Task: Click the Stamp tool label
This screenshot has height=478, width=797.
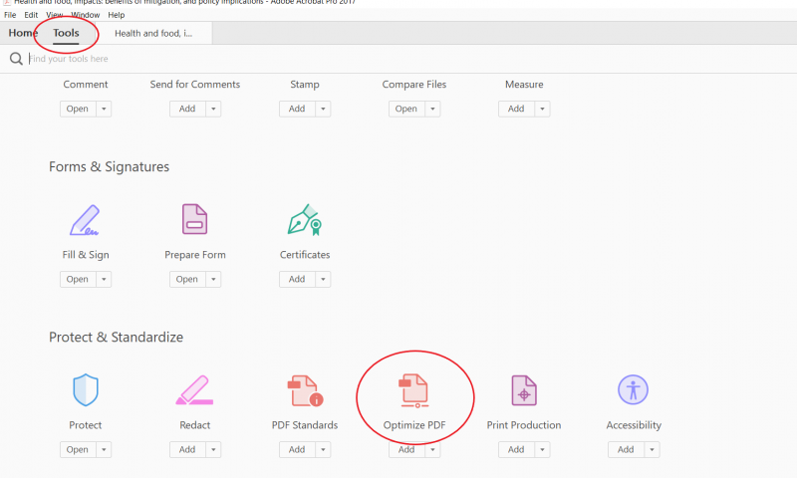Action: coord(305,85)
